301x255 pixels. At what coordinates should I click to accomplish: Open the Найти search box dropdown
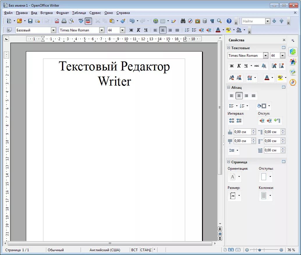click(x=268, y=21)
